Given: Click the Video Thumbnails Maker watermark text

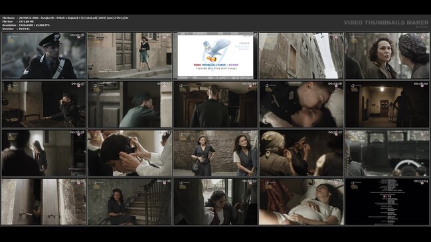Looking at the screenshot, I should (386, 23).
